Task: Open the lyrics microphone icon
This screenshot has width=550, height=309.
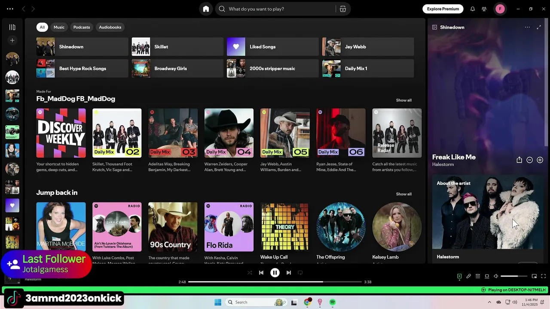Action: tap(469, 276)
